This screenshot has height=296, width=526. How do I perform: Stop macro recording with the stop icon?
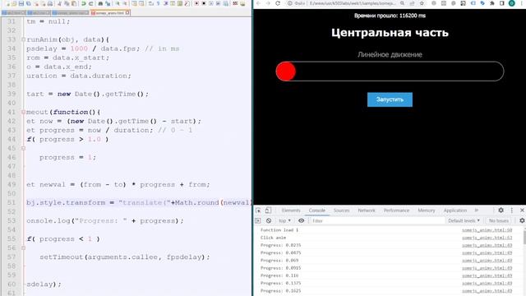point(204,3)
